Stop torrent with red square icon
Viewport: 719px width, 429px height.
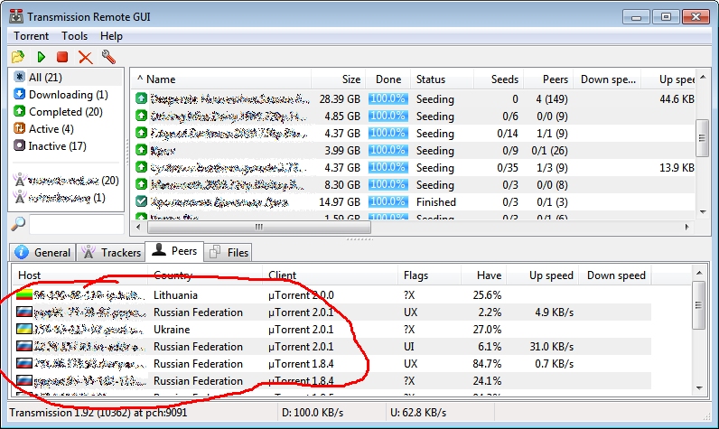[62, 57]
